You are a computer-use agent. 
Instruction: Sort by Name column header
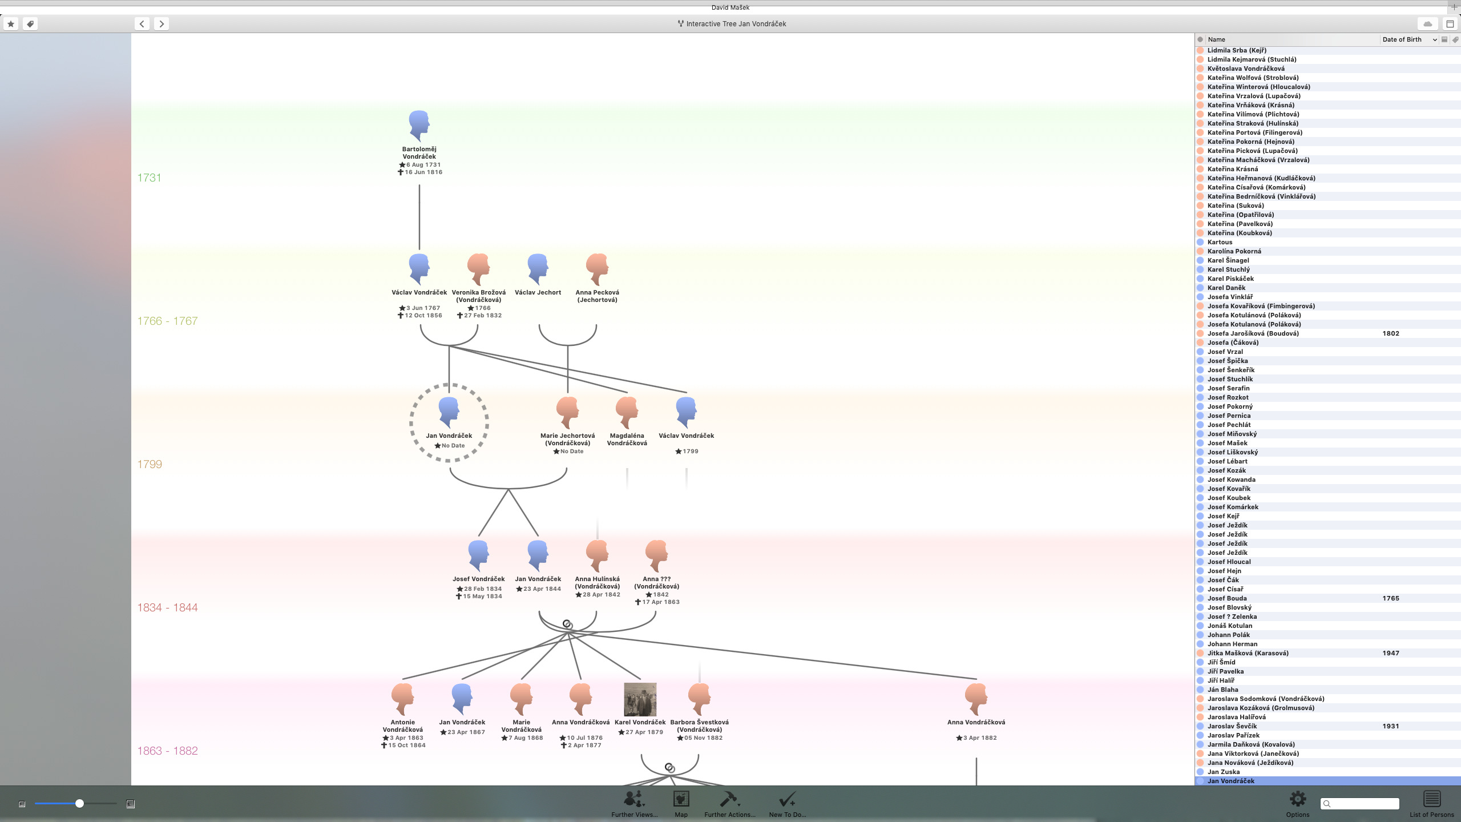click(x=1292, y=39)
